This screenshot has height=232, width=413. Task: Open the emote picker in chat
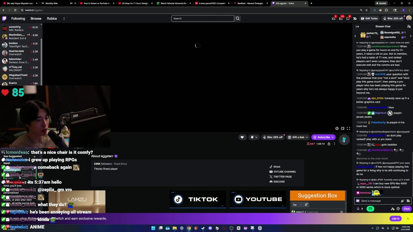coord(402,201)
